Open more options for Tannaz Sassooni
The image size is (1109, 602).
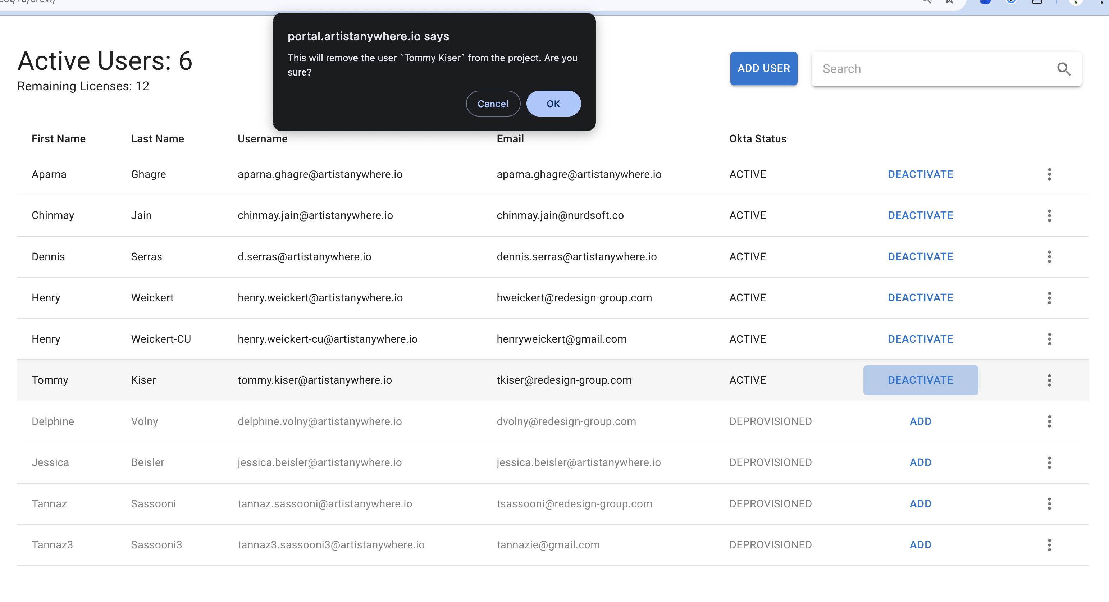click(1049, 503)
